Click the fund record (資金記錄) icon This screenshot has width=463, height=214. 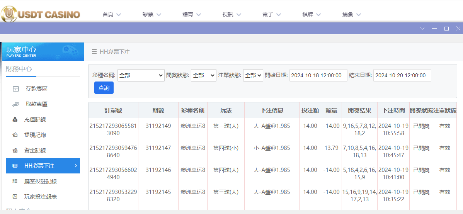pos(15,151)
